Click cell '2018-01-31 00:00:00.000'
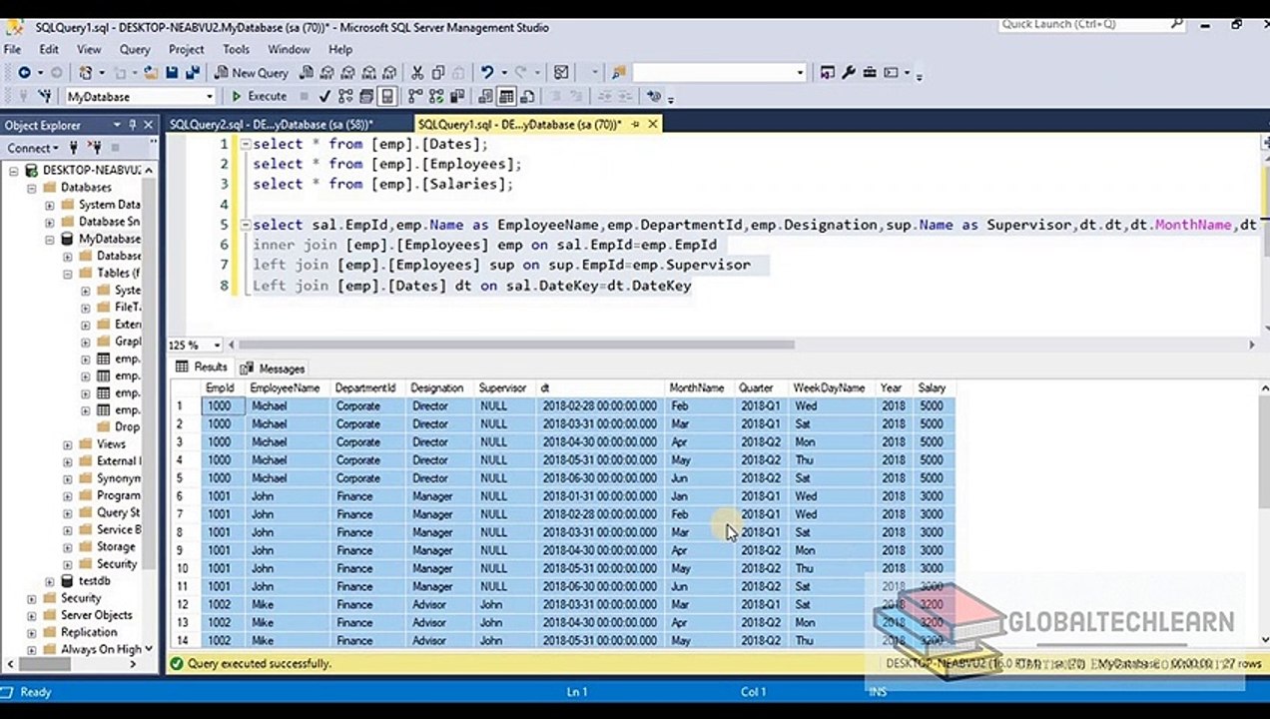 [600, 496]
